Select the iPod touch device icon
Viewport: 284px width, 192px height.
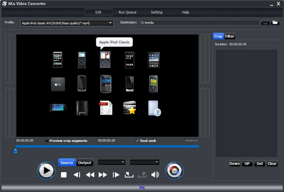pyautogui.click(x=130, y=60)
